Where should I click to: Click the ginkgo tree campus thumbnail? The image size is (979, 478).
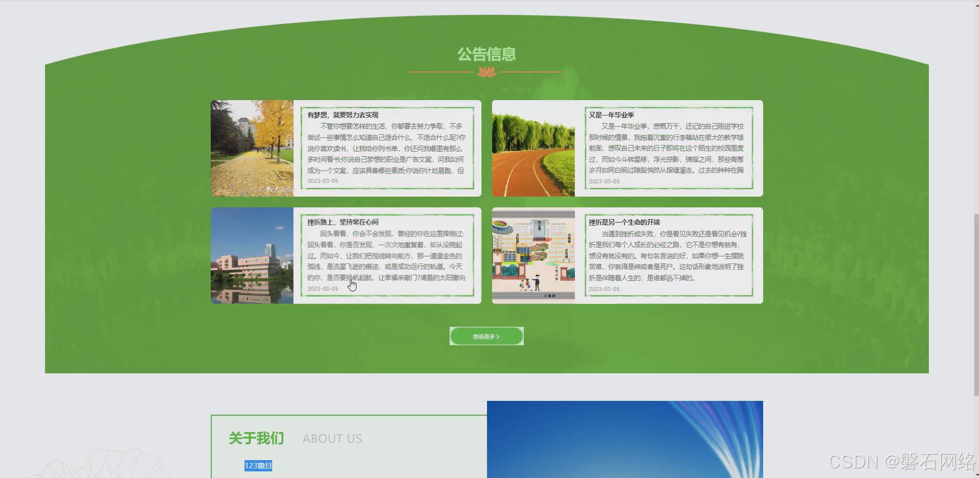tap(252, 148)
